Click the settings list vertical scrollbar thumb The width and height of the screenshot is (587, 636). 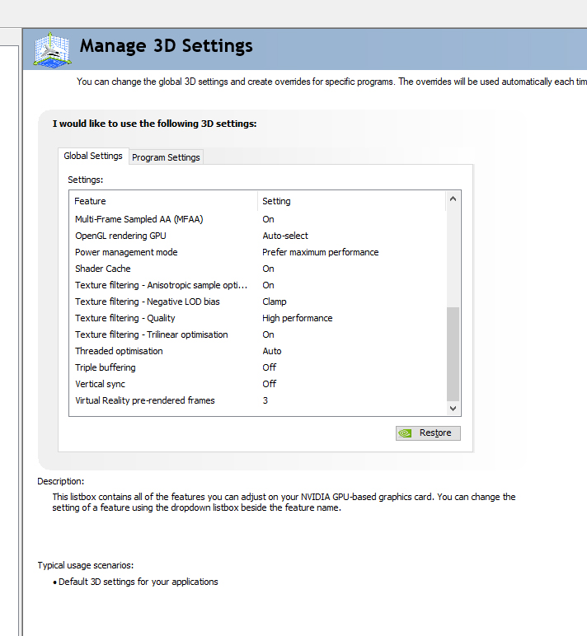[453, 353]
